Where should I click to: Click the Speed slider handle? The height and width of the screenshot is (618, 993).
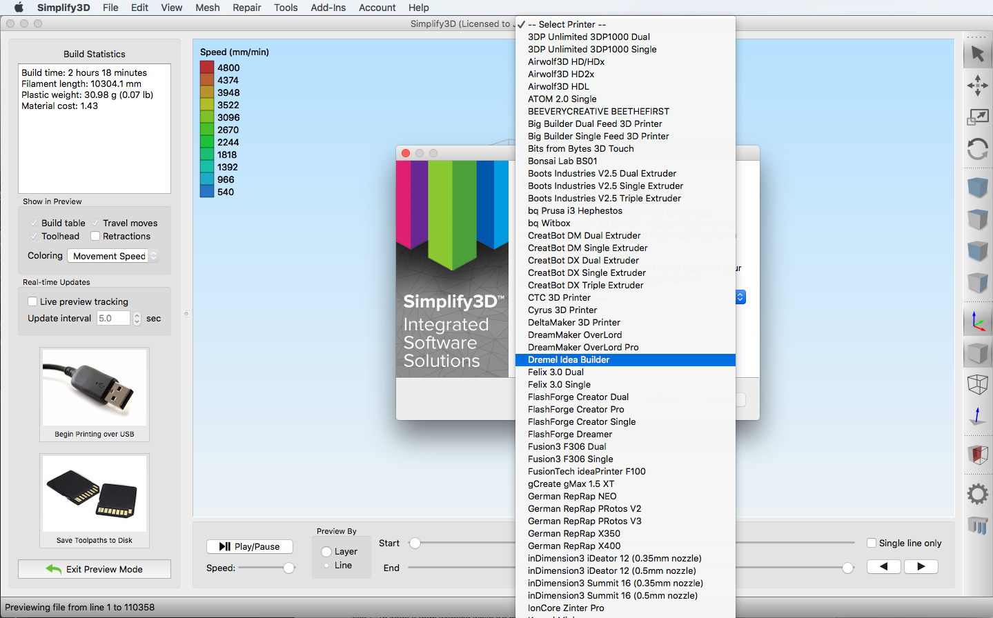point(289,568)
